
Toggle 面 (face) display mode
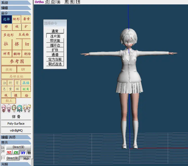59,2
